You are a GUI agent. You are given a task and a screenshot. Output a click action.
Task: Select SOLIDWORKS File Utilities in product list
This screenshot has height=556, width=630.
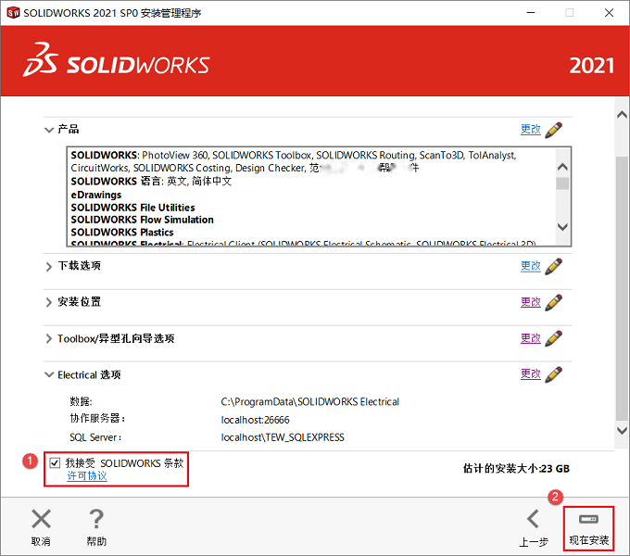point(133,208)
